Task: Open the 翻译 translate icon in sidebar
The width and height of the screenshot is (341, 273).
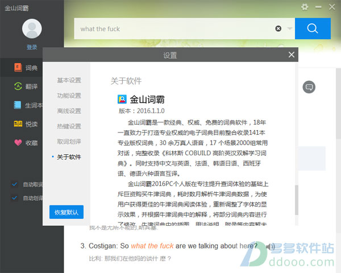Action: pyautogui.click(x=18, y=86)
